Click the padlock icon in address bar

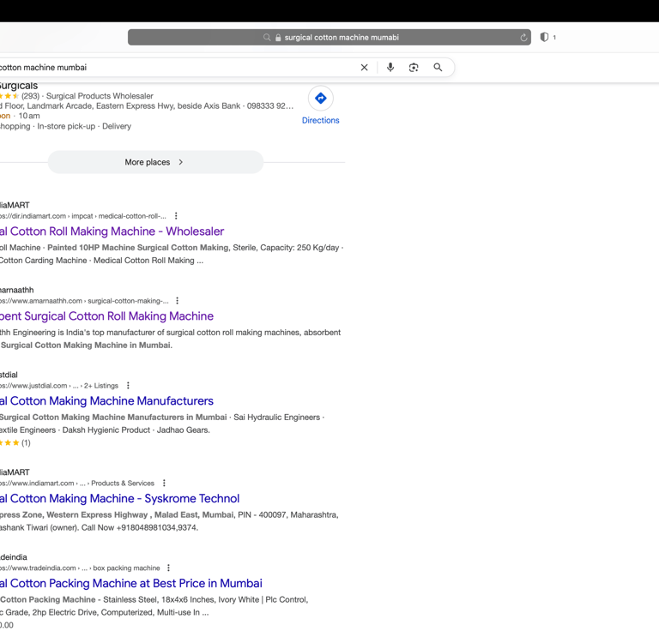click(278, 38)
